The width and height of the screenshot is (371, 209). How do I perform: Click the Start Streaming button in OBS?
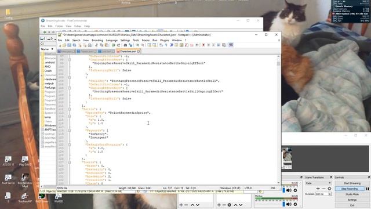tap(352, 183)
